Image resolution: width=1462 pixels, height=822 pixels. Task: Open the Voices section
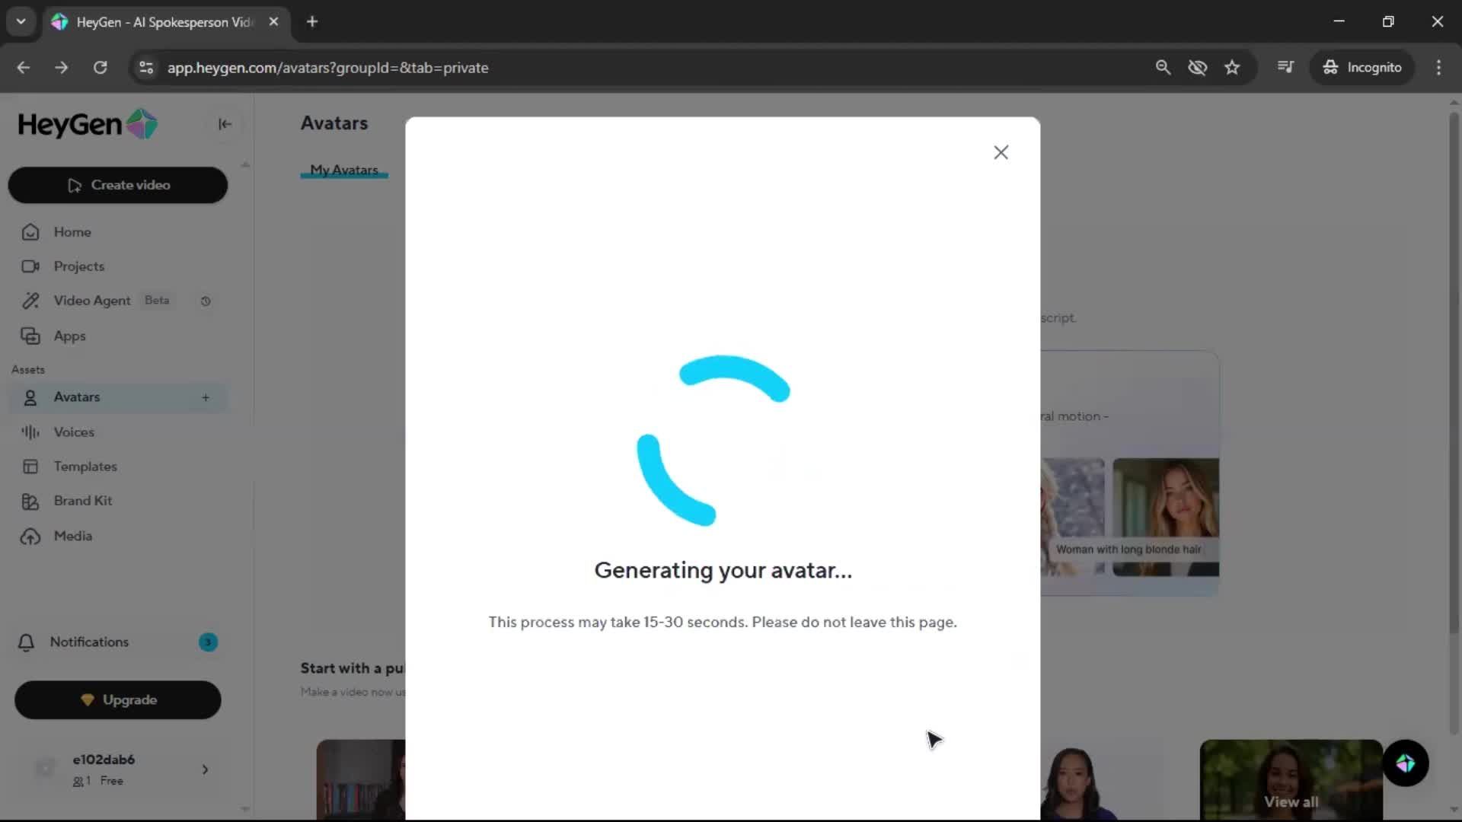[x=74, y=432]
